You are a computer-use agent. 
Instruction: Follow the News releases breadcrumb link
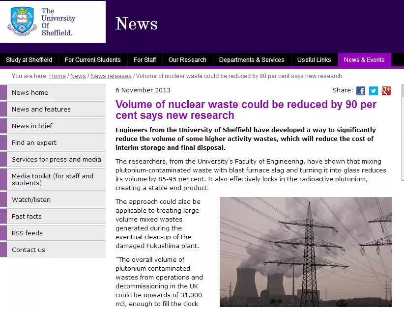point(111,76)
